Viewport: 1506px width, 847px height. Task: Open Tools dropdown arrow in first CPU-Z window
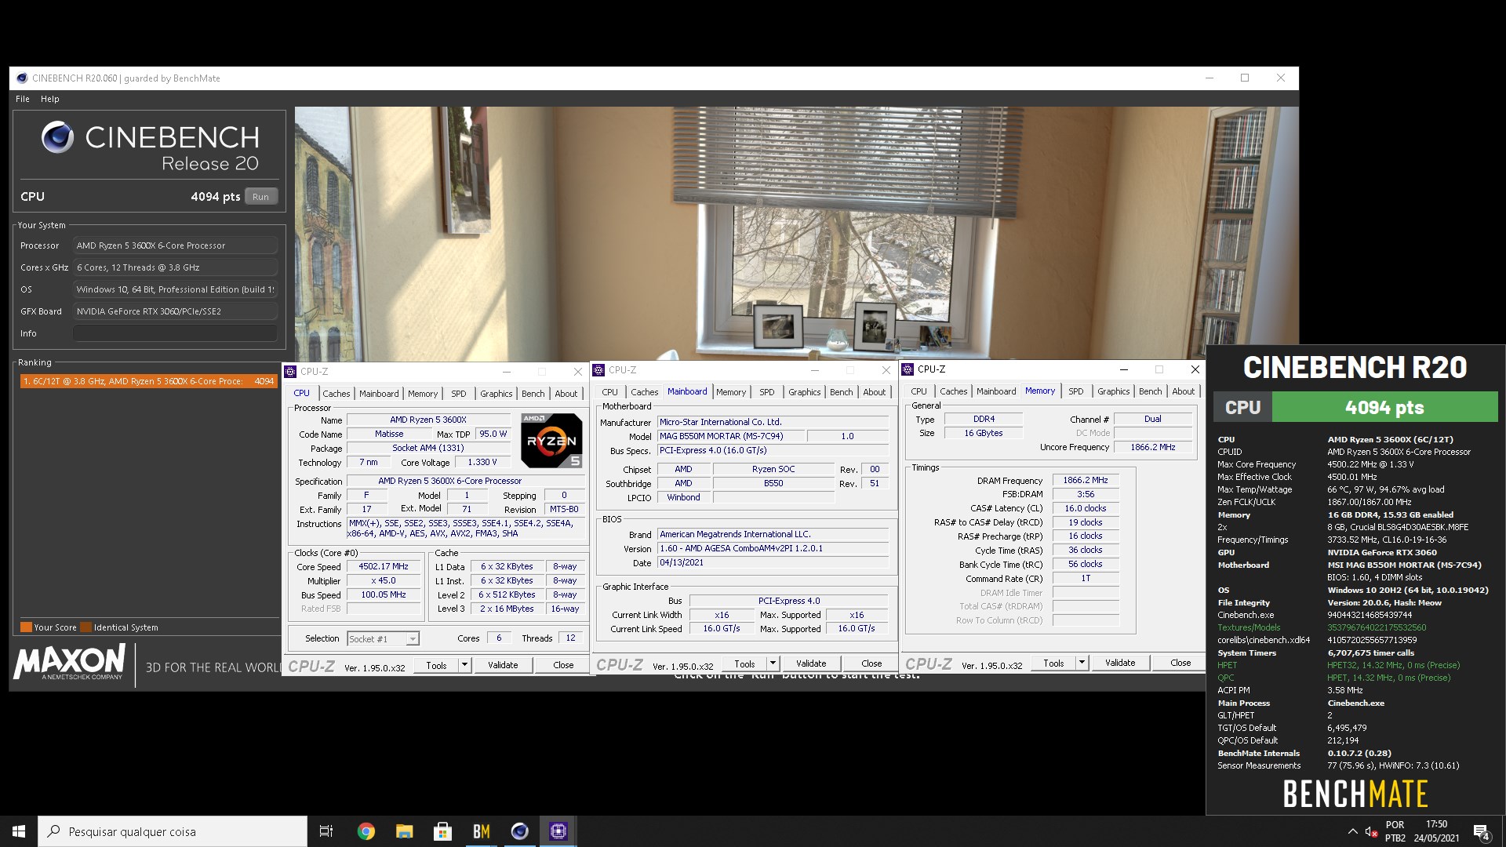pos(464,665)
